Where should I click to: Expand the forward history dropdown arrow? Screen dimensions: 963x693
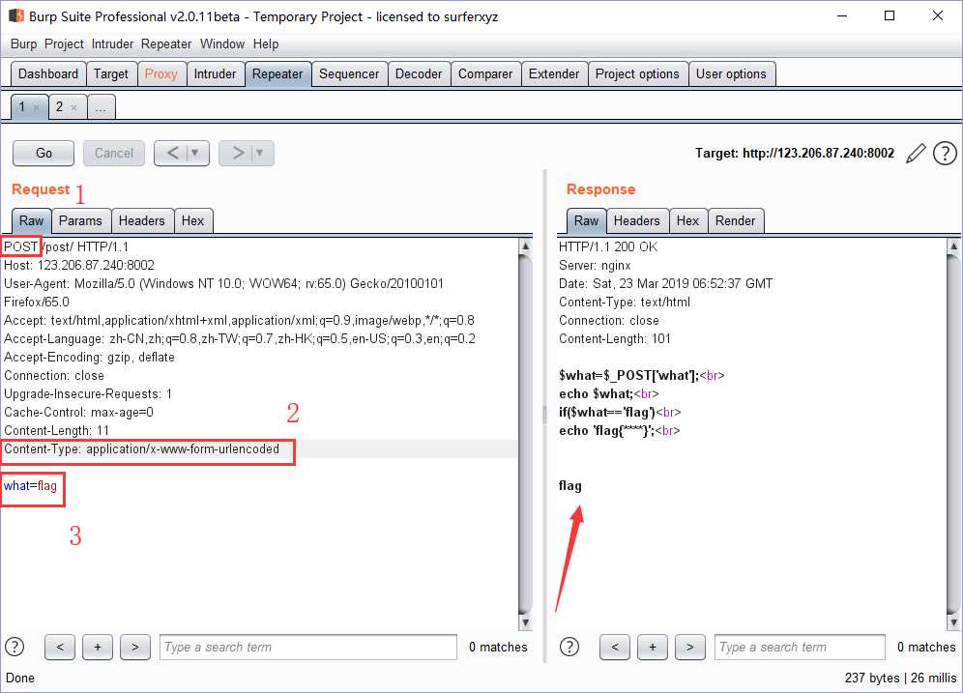click(260, 153)
